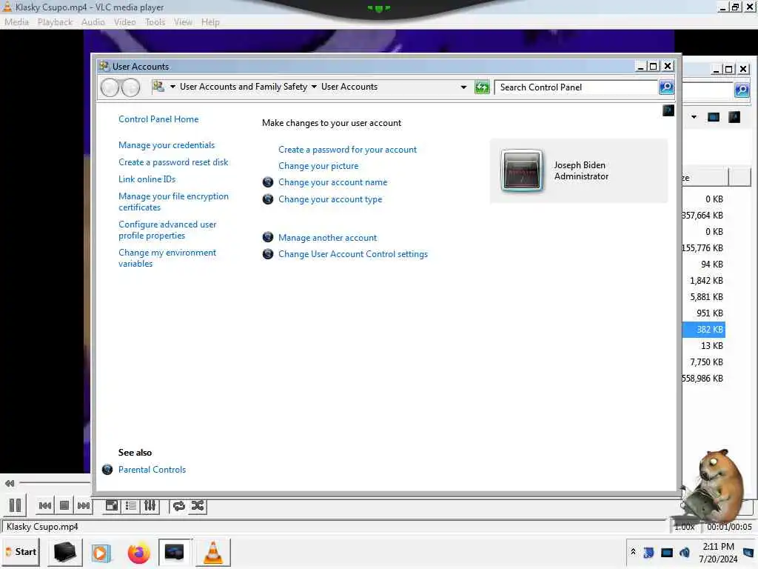Select highlighted 382 KB file row

[703, 330]
